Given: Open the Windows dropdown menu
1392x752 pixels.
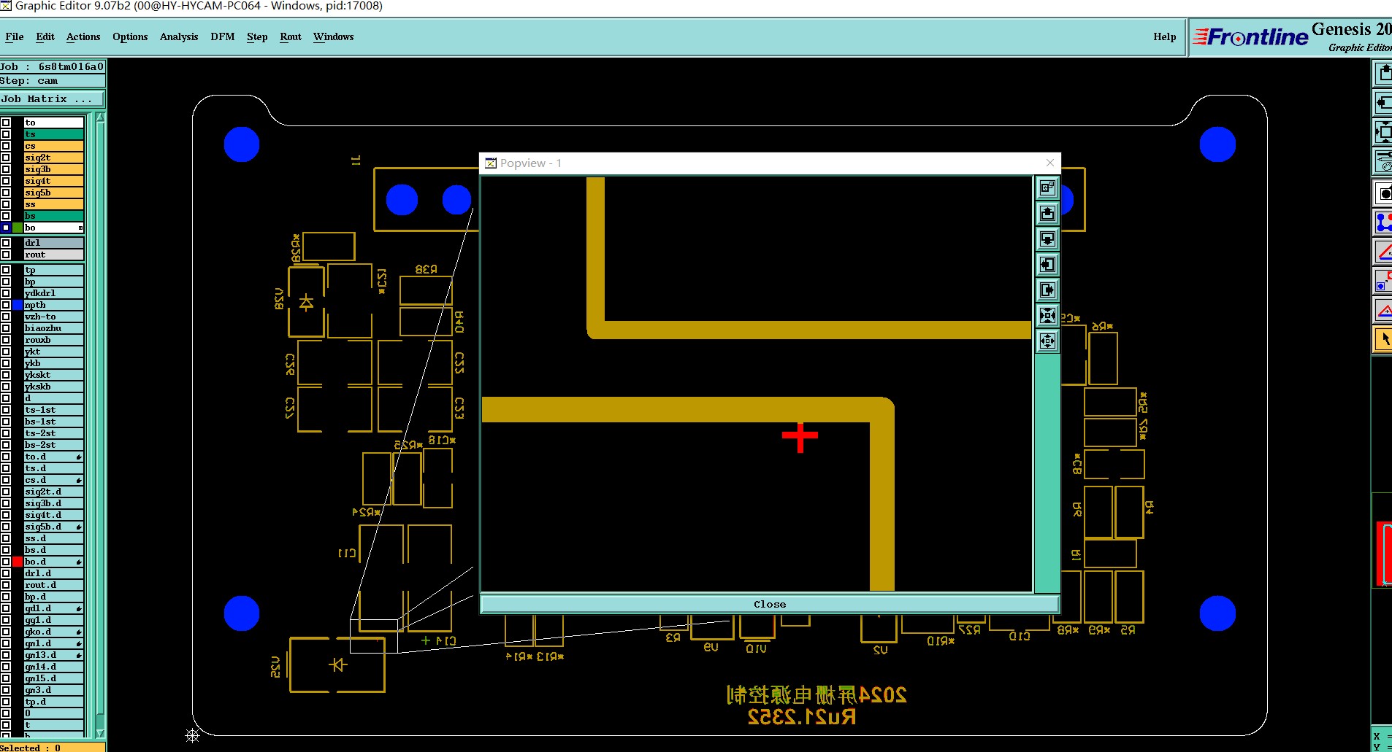Looking at the screenshot, I should [334, 36].
